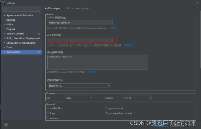Viewport: 201px width, 129px height.
Task: Select Languages & Frameworks entry
Action: pyautogui.click(x=21, y=43)
